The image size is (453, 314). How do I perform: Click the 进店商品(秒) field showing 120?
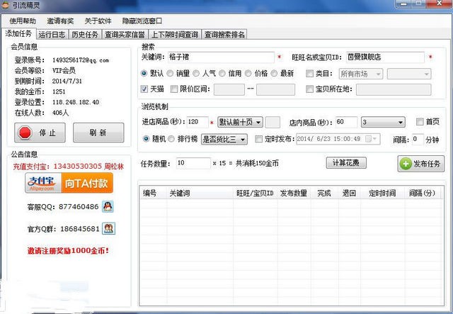coord(197,122)
